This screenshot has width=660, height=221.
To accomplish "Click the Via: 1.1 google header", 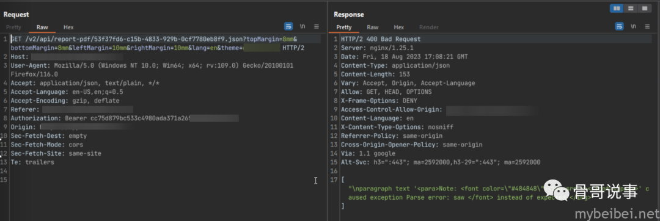I will pos(368,154).
